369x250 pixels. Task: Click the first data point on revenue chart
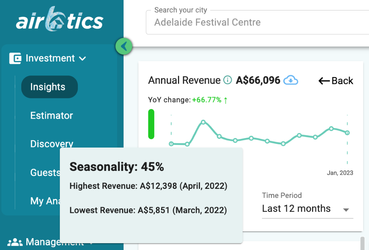171,144
